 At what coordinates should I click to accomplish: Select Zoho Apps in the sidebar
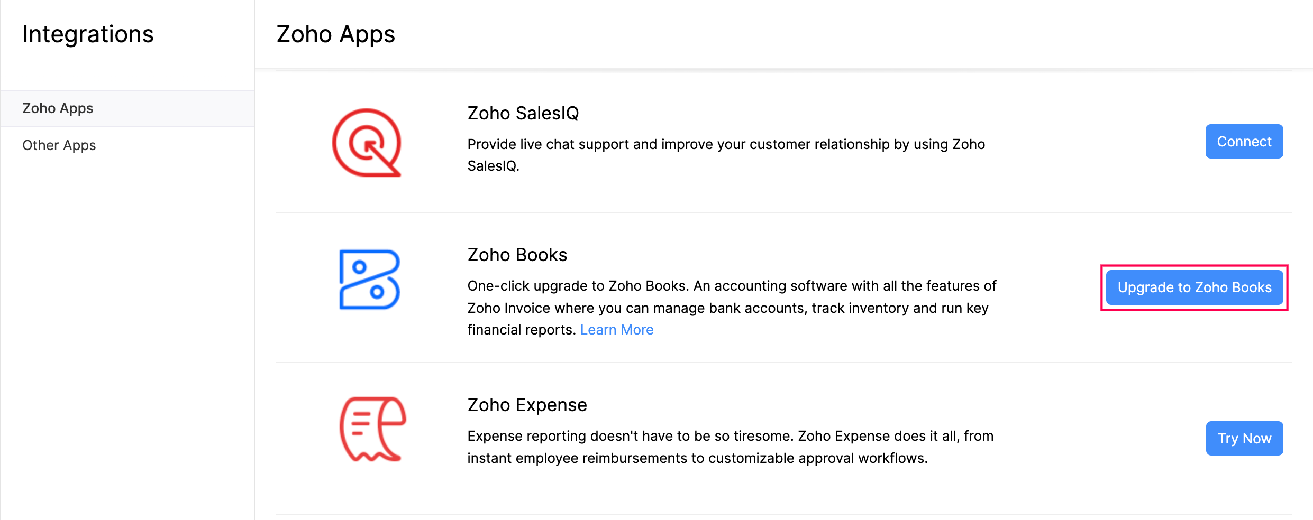58,108
